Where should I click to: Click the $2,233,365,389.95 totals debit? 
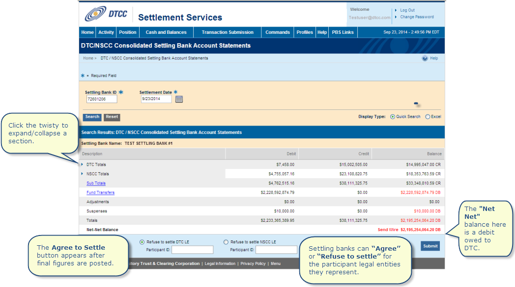click(x=278, y=220)
